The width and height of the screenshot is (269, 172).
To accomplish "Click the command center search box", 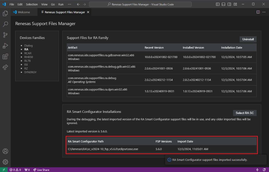I will pyautogui.click(x=140, y=4).
